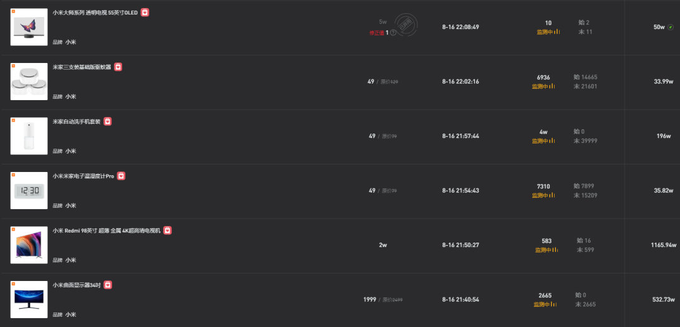Click the heart icon beside 小米曲面显示器34吋
Viewport: 680px width, 327px height.
click(108, 285)
